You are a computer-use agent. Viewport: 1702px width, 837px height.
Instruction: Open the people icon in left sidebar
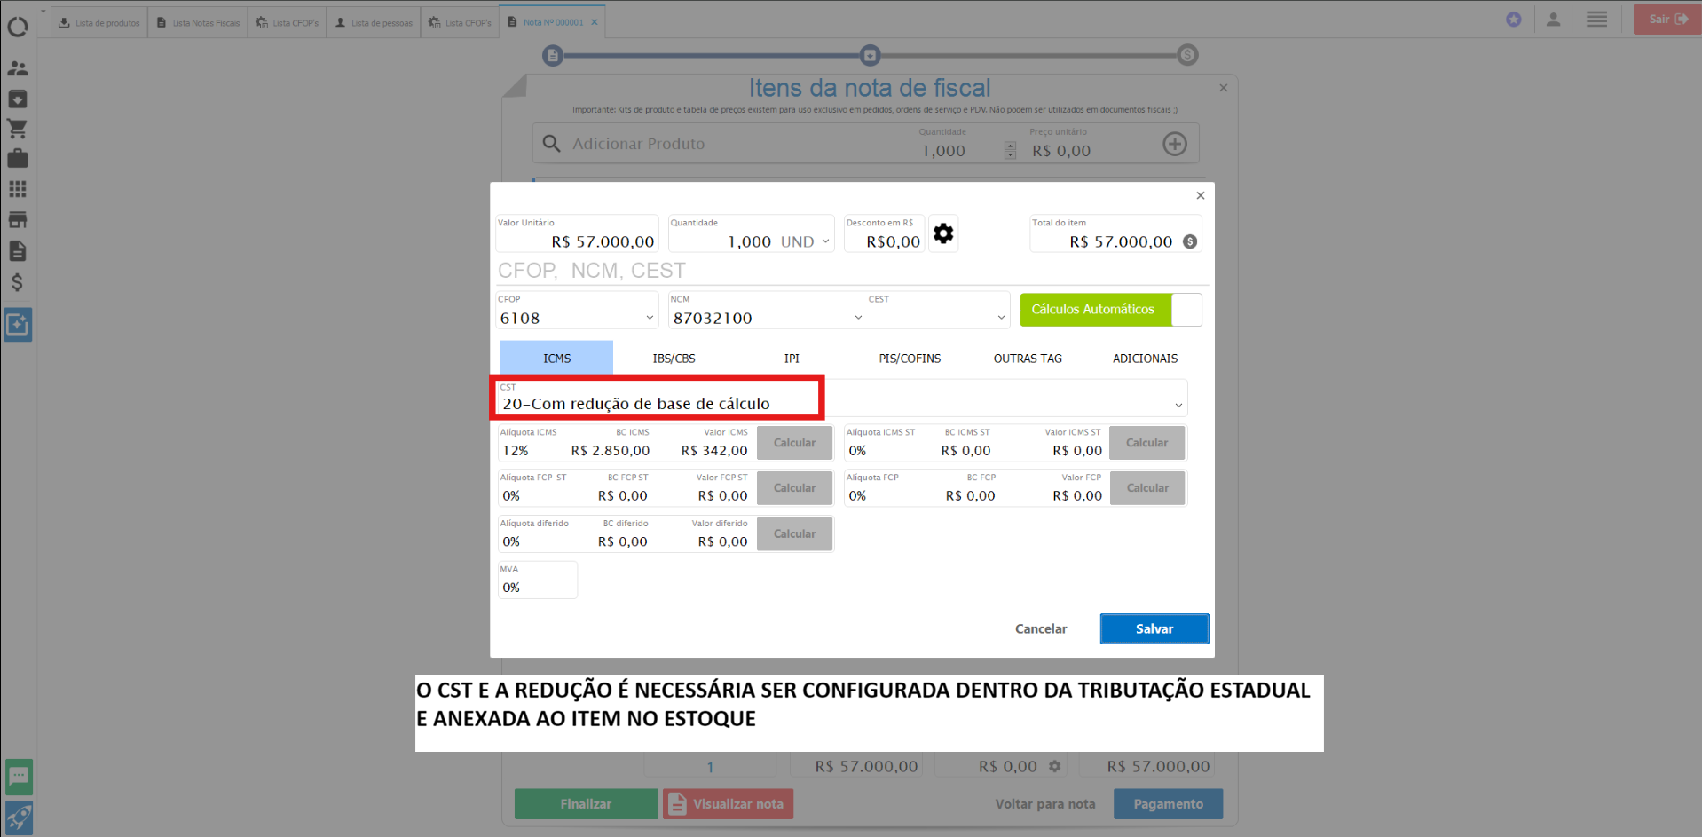pyautogui.click(x=18, y=68)
